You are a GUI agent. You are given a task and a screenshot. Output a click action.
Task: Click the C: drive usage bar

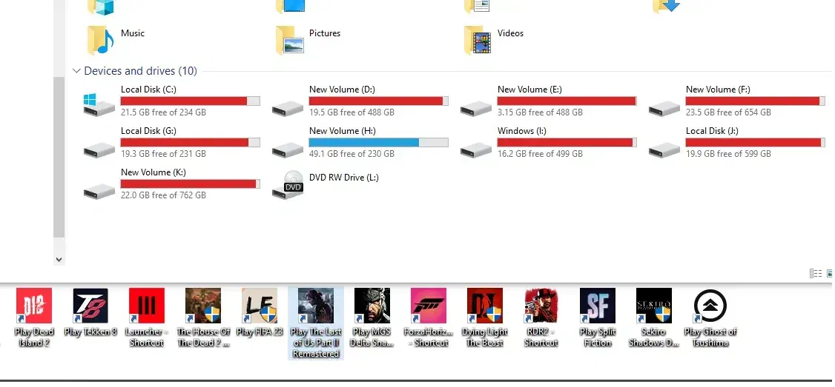190,101
